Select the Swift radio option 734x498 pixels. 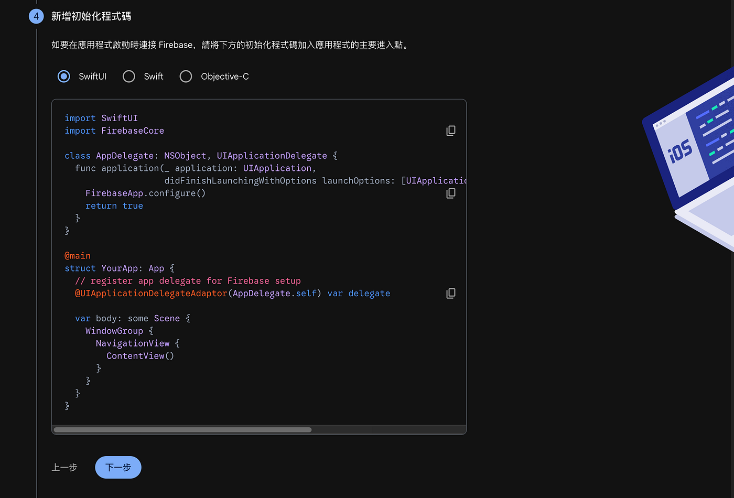pos(129,77)
